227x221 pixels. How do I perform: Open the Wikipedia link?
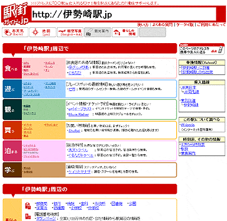(187, 125)
